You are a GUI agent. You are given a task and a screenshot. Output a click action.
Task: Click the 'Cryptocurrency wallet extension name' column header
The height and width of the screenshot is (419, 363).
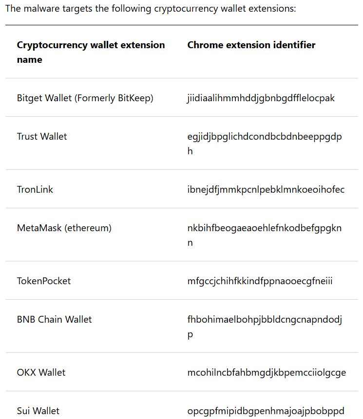pyautogui.click(x=91, y=52)
